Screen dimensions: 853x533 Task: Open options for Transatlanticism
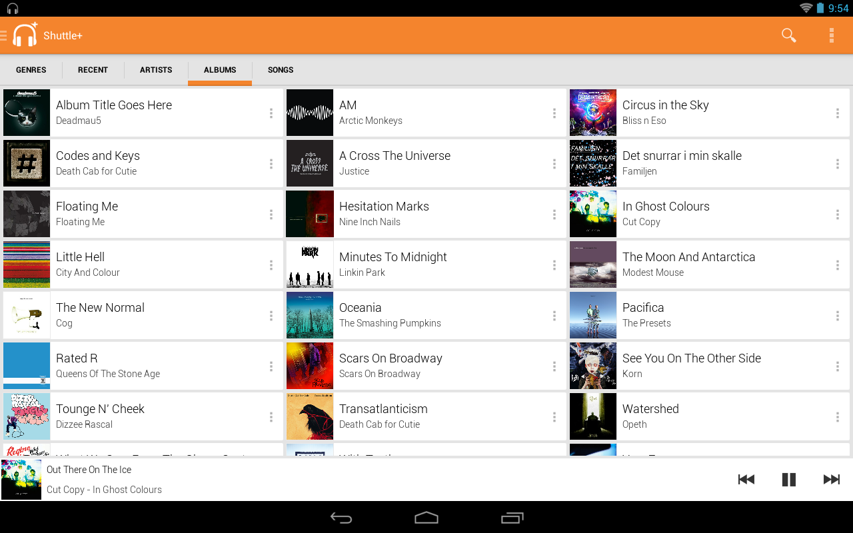[x=554, y=417]
